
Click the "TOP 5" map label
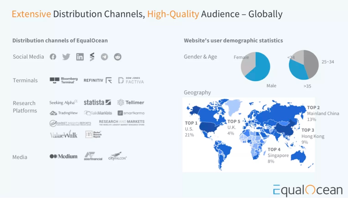point(234,122)
